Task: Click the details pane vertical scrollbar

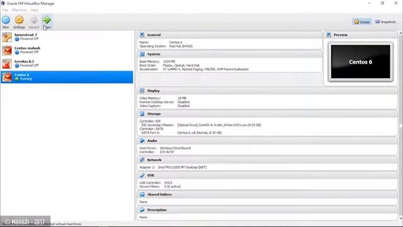Action: pos(400,126)
